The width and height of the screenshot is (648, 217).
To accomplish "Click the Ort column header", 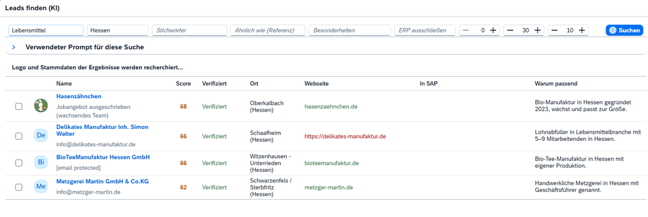I will [254, 84].
